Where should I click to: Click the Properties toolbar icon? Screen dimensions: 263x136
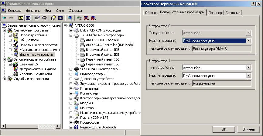[x=37, y=18]
